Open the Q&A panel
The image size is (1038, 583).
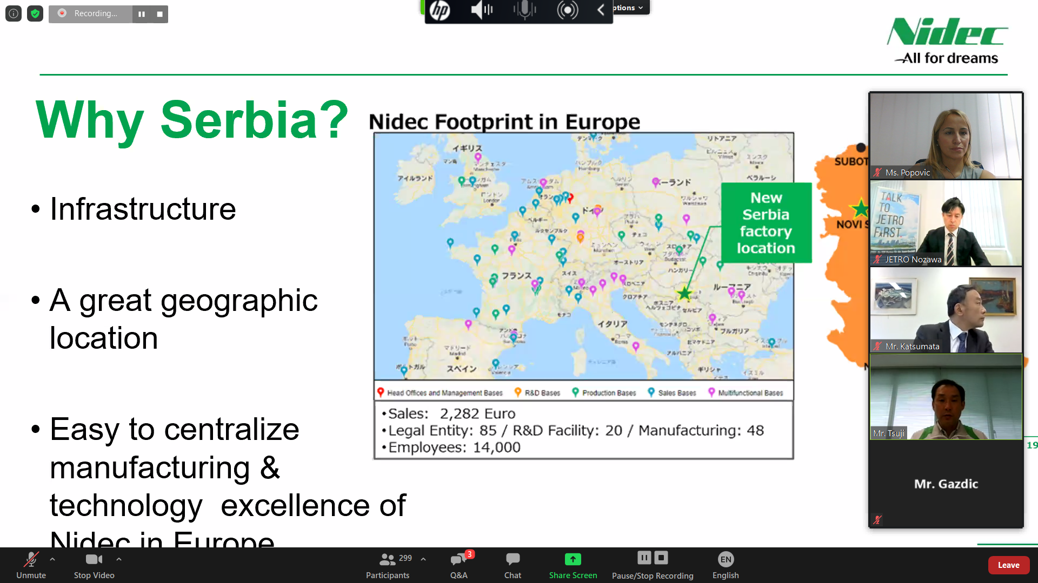(x=459, y=565)
